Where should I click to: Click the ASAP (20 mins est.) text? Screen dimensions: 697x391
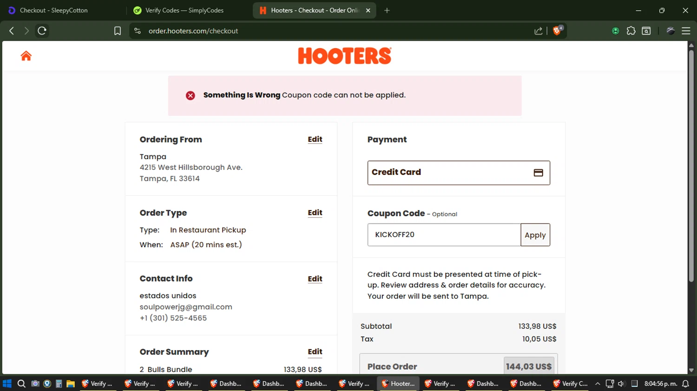206,245
